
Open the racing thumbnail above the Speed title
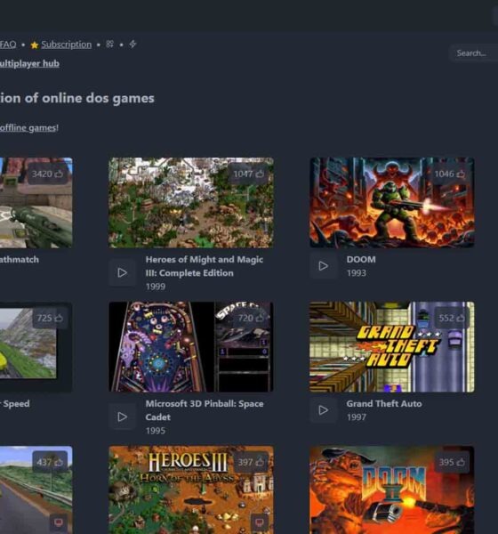pyautogui.click(x=36, y=347)
